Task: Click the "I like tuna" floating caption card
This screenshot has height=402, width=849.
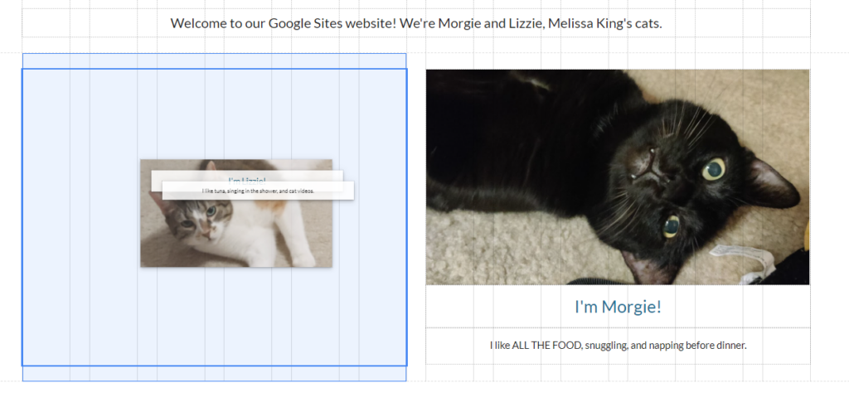Action: pyautogui.click(x=258, y=191)
